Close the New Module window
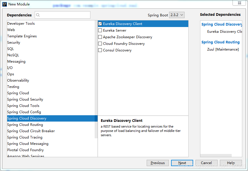 pyautogui.click(x=239, y=3)
